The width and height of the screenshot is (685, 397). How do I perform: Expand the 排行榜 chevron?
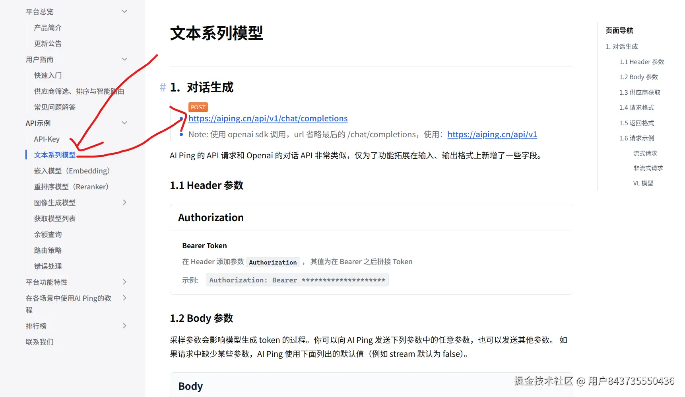(x=124, y=326)
